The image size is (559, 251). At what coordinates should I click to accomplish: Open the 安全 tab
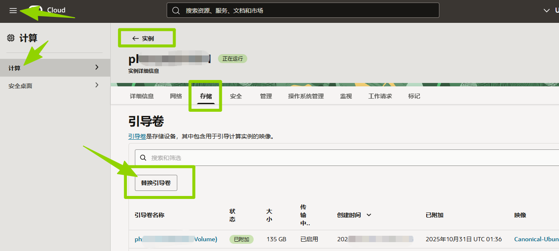point(236,96)
